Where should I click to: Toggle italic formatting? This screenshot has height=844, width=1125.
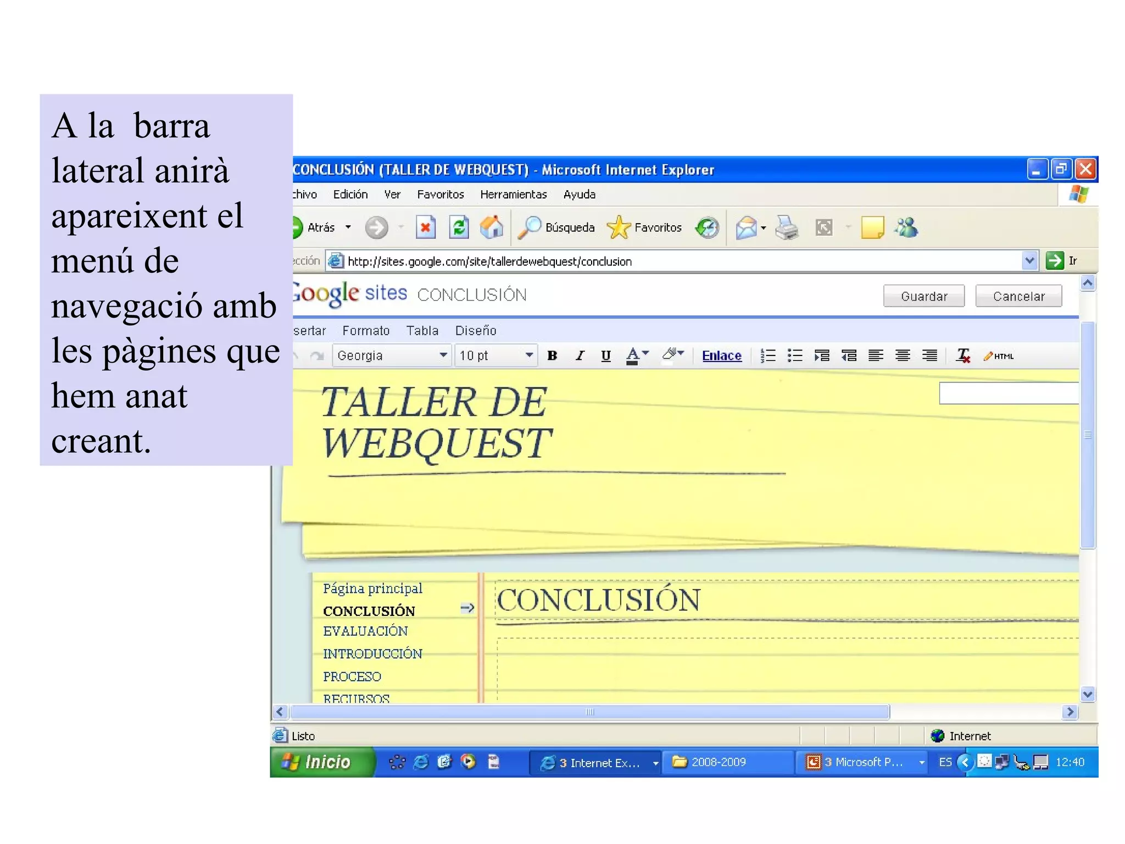pyautogui.click(x=580, y=356)
